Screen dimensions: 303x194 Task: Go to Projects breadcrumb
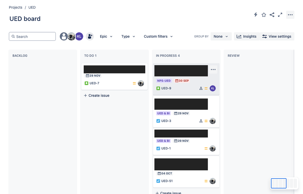[x=15, y=7]
